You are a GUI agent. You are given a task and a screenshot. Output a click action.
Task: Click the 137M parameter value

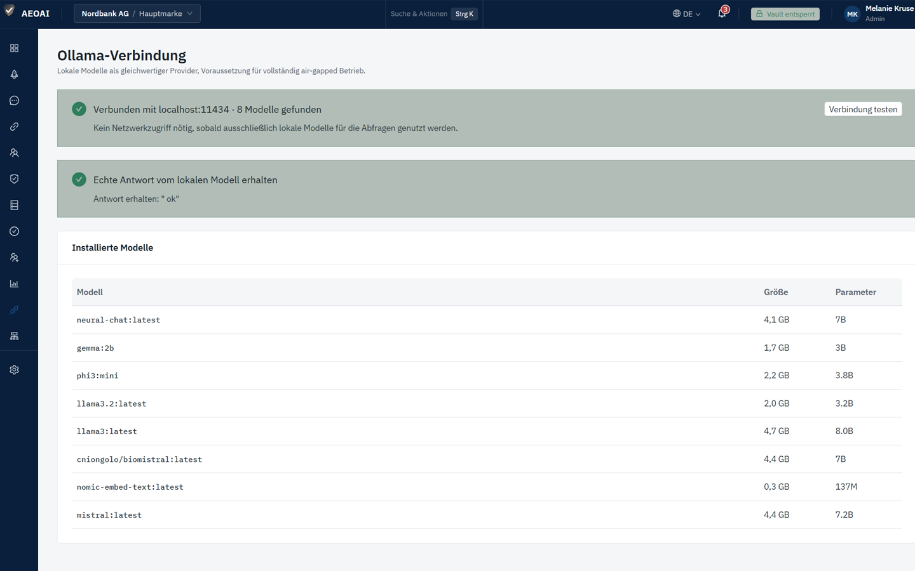pyautogui.click(x=846, y=487)
